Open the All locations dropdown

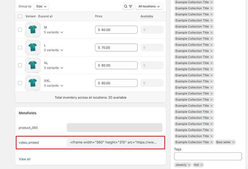(x=149, y=6)
